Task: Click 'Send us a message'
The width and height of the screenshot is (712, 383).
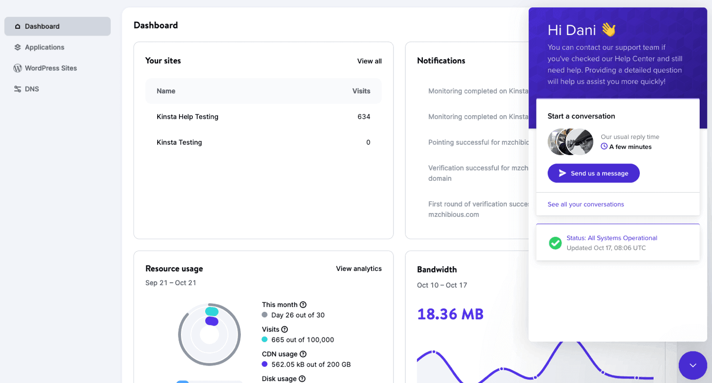Action: (593, 173)
